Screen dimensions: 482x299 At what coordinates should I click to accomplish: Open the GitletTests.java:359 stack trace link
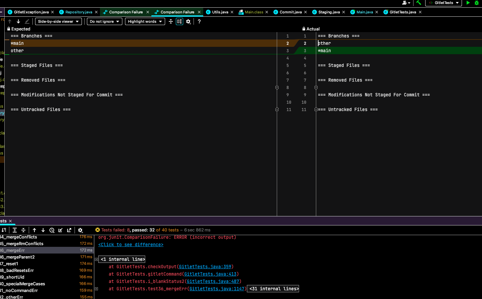(x=205, y=267)
